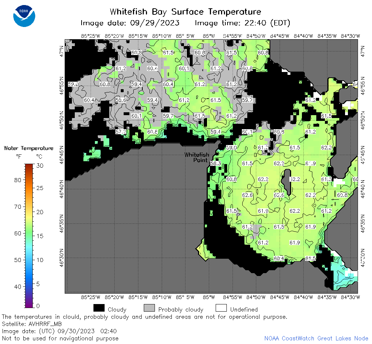
Task: Click the "Water Temperature" legend heading
Action: pos(29,148)
